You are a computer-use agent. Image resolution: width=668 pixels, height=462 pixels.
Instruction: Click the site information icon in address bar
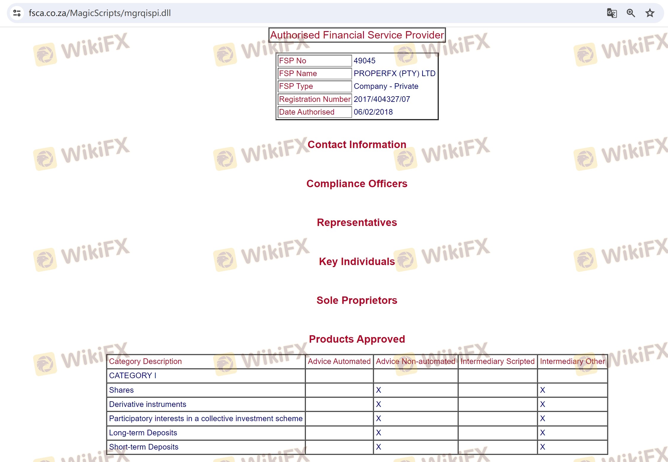coord(17,13)
